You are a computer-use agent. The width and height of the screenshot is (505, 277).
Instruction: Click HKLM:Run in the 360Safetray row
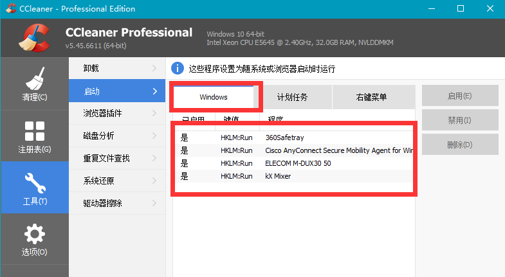tap(236, 138)
